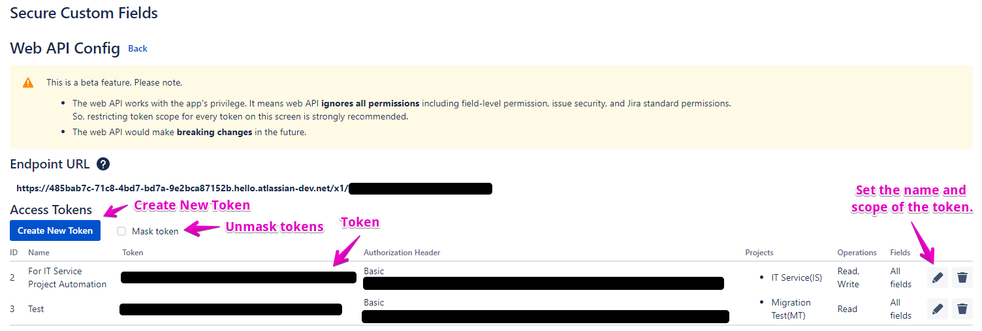982x331 pixels.
Task: Go Back from Web API Config
Action: (x=138, y=49)
